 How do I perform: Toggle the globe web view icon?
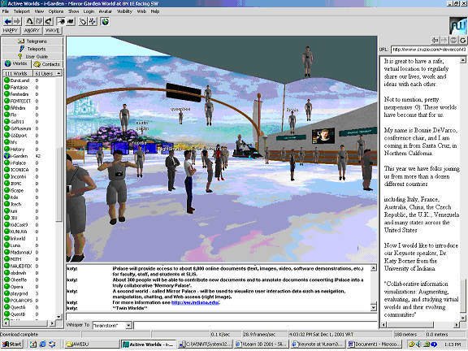[105, 21]
